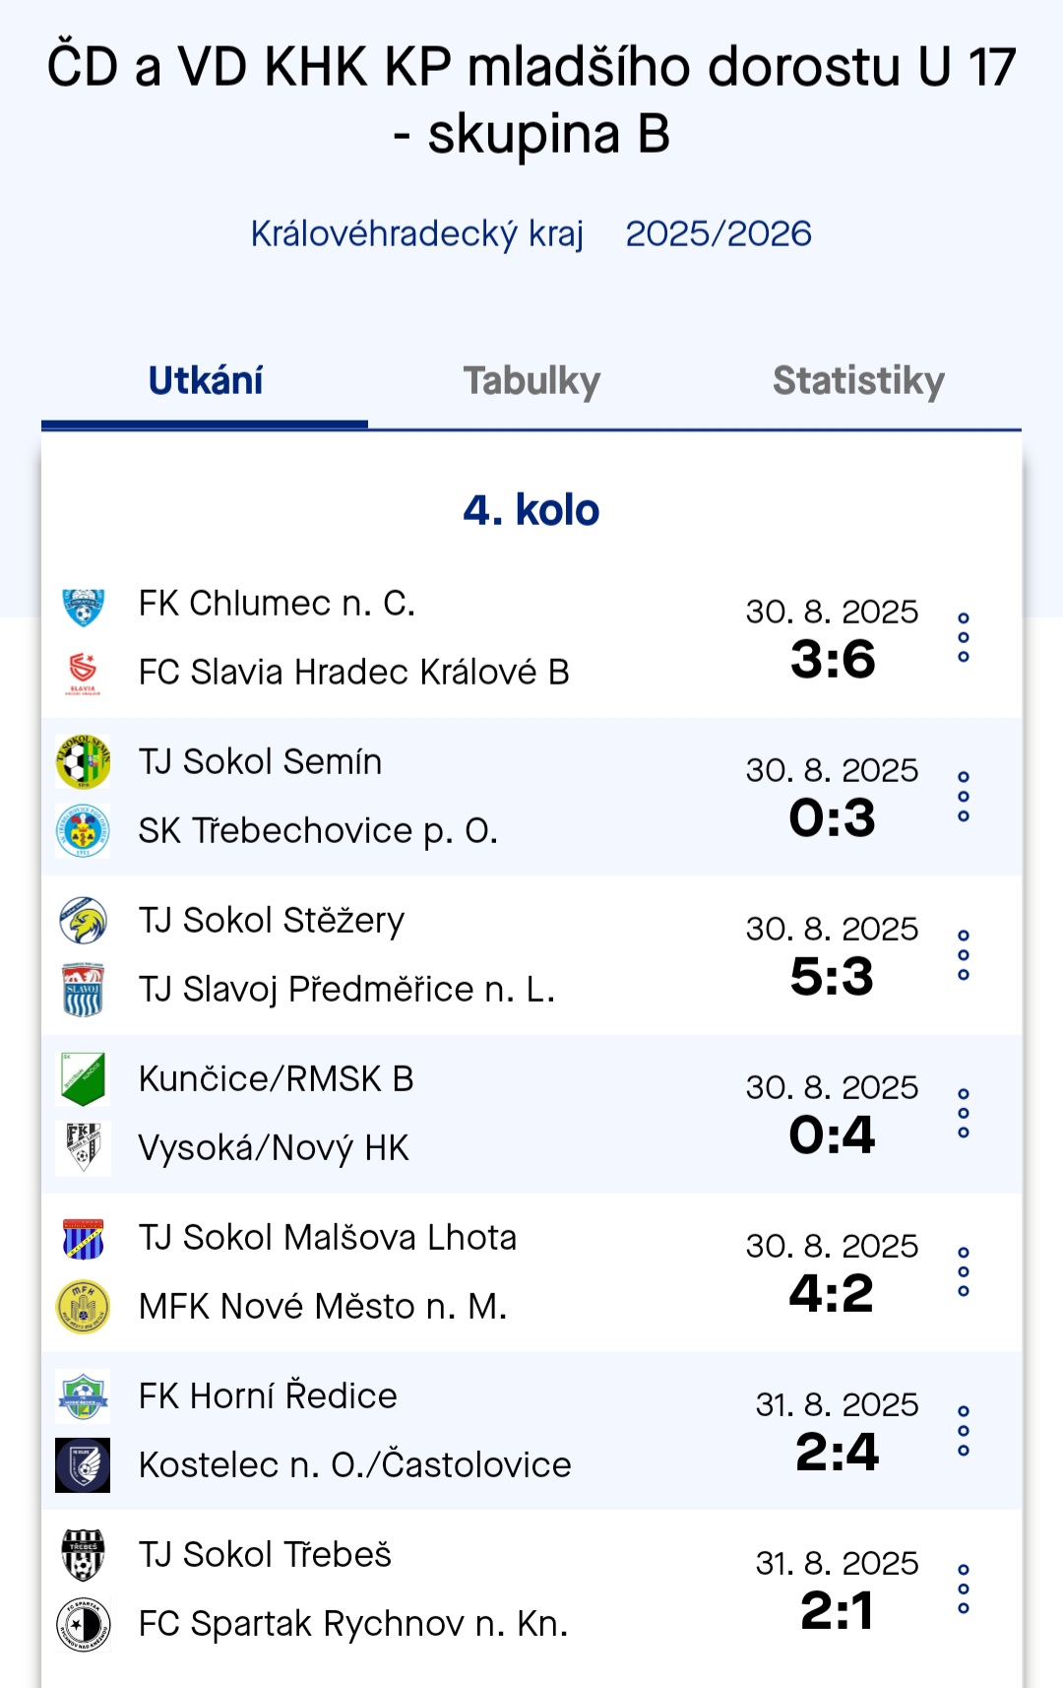Screen dimensions: 1063x1688
Task: Open FK Chlumec n. C. club logo
Action: pyautogui.click(x=83, y=605)
